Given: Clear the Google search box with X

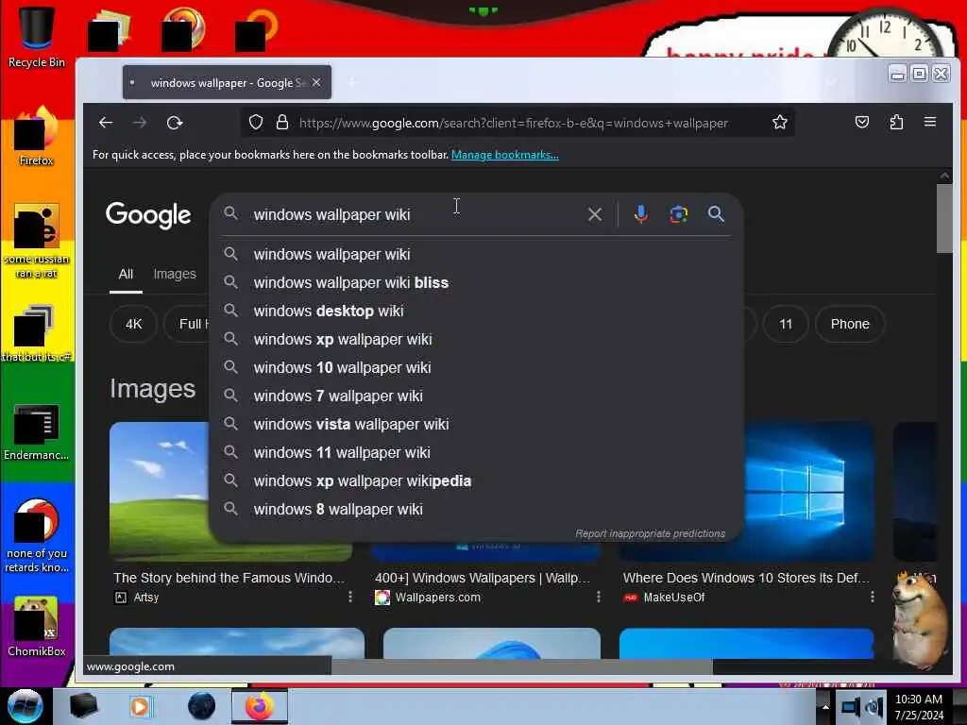Looking at the screenshot, I should [595, 214].
